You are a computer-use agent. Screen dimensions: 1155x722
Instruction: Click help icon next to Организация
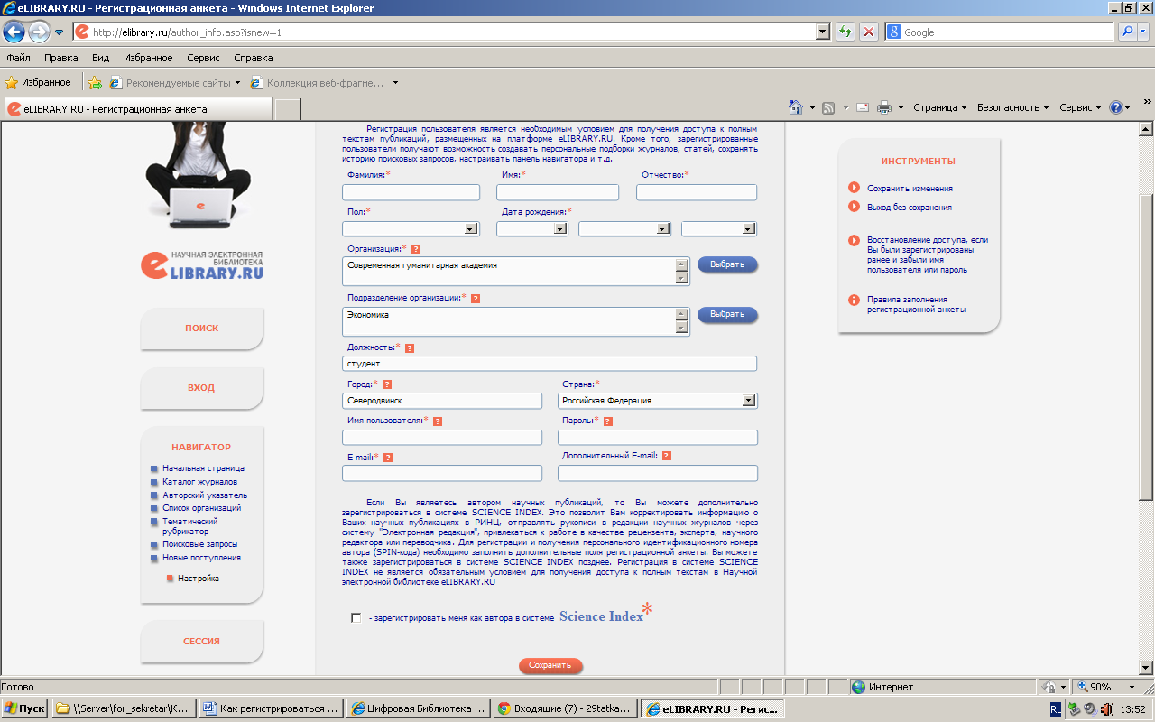pos(416,248)
